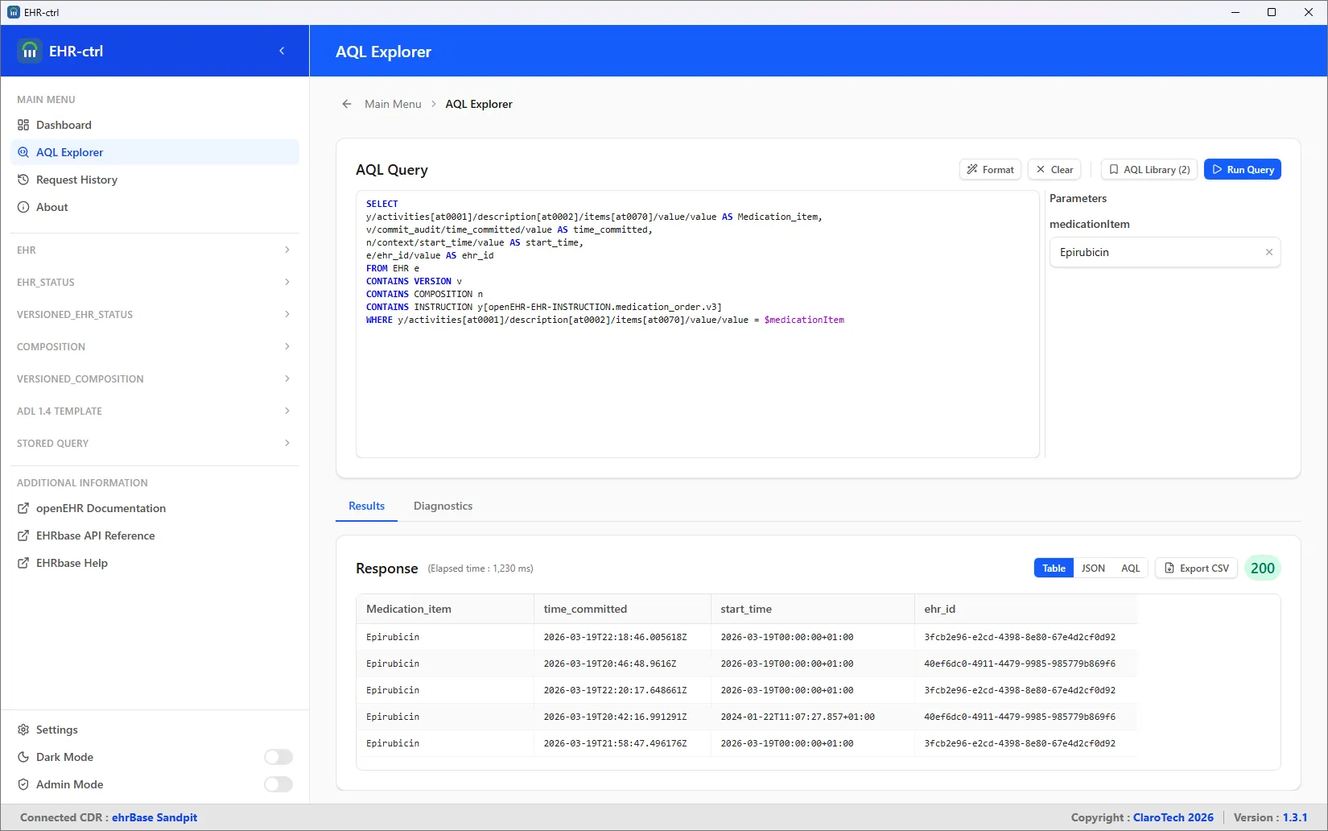Enable the Admin Mode switch

tap(278, 784)
